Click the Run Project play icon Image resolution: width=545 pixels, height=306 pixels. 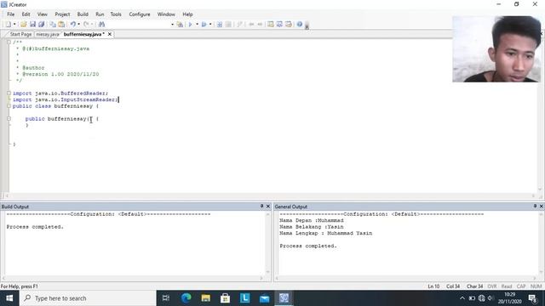tap(190, 25)
